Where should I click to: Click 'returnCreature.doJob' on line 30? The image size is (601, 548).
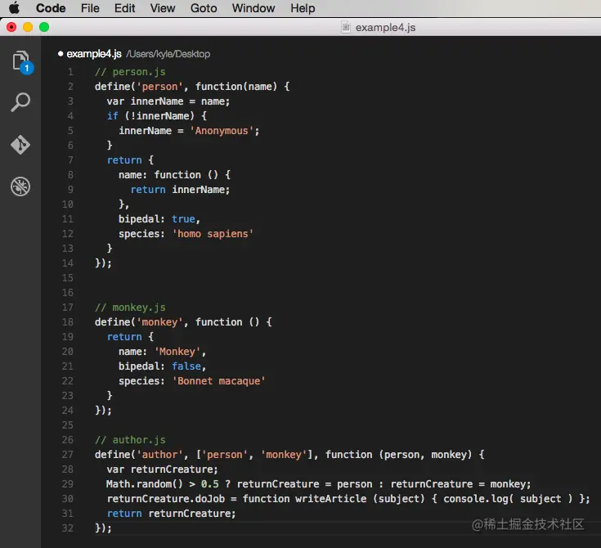(165, 499)
